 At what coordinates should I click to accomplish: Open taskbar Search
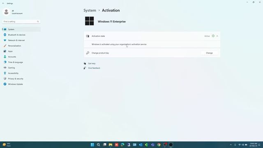point(99,145)
